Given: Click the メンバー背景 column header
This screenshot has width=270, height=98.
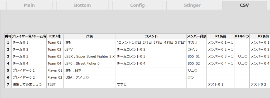Looking at the screenshot, I should [197, 36].
